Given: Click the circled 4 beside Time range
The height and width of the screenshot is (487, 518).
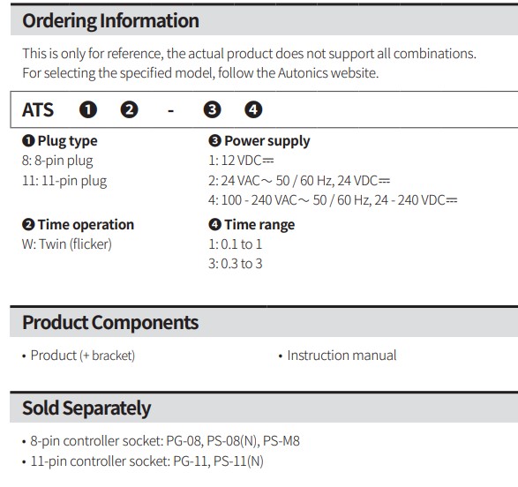Looking at the screenshot, I should click(214, 225).
